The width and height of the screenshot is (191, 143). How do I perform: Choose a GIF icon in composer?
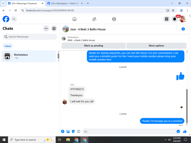click(x=79, y=132)
